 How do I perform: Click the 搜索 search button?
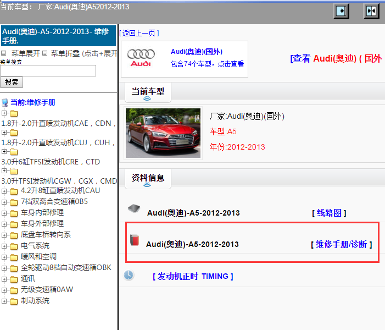tap(12, 82)
